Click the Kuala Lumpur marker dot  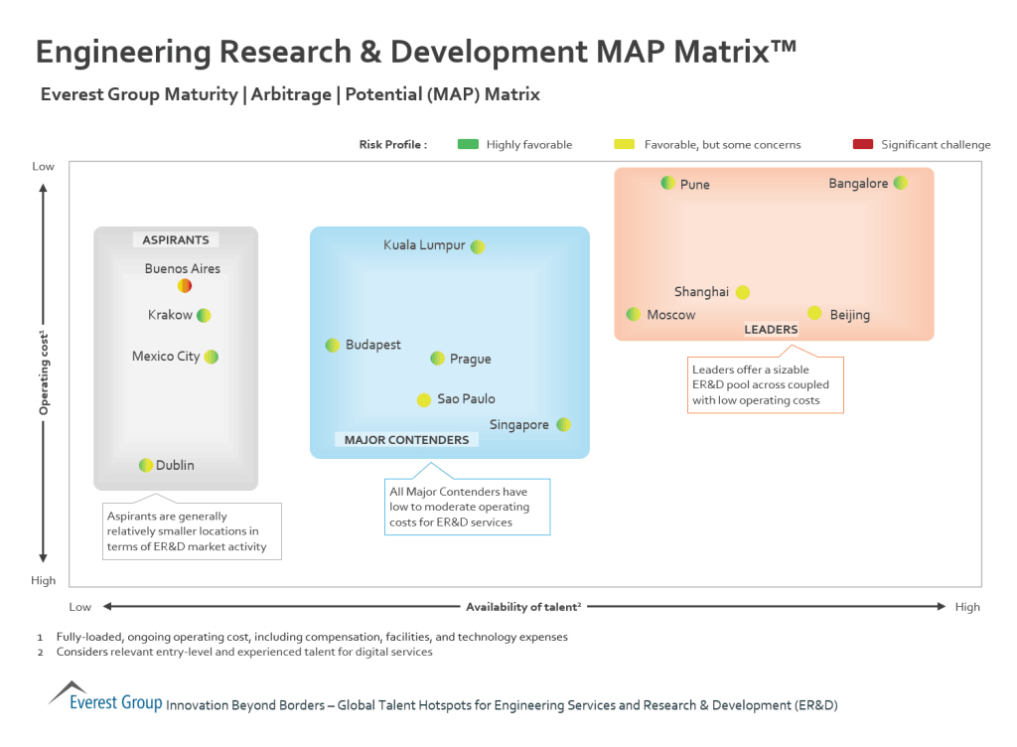[478, 246]
